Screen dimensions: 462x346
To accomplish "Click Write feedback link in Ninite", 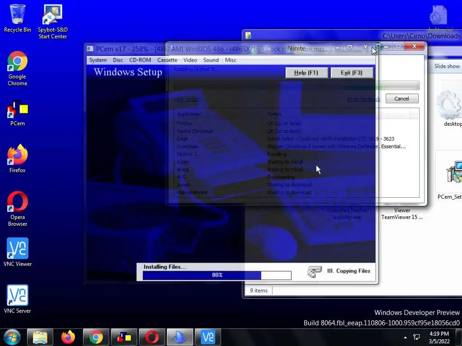I will click(x=364, y=99).
